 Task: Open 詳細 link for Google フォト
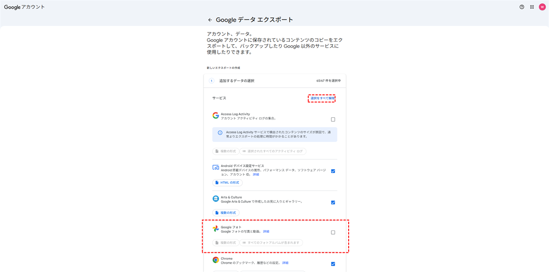click(266, 231)
